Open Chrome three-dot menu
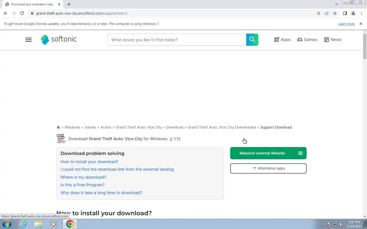Screen dimensions: 367x229 click(361, 13)
